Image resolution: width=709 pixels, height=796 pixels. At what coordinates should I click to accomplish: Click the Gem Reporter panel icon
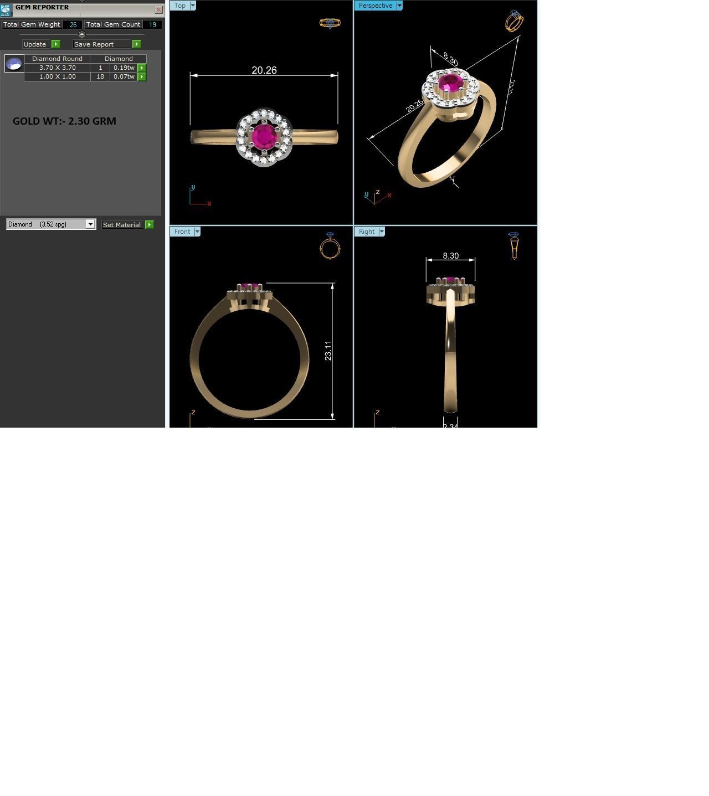pos(6,11)
